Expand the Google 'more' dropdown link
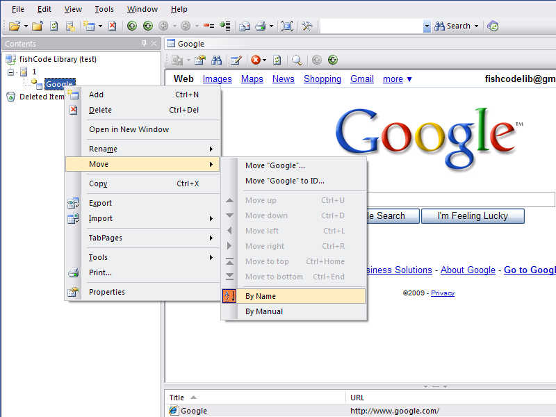 (397, 79)
